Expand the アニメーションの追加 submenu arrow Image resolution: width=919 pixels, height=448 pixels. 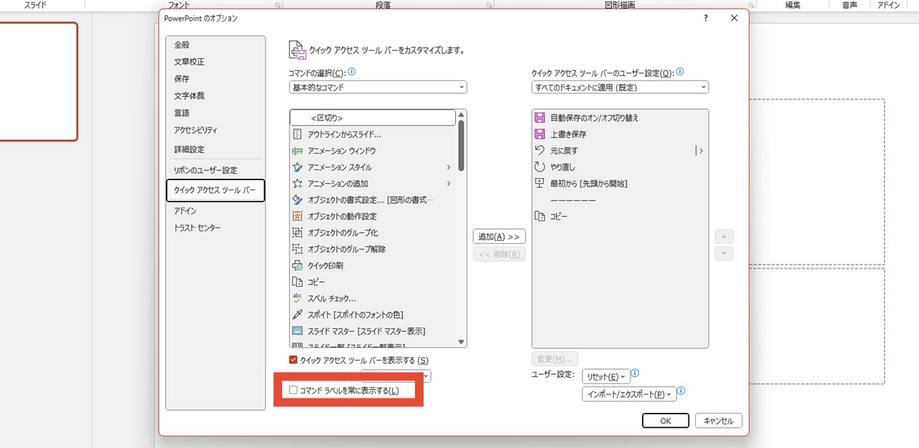[449, 184]
